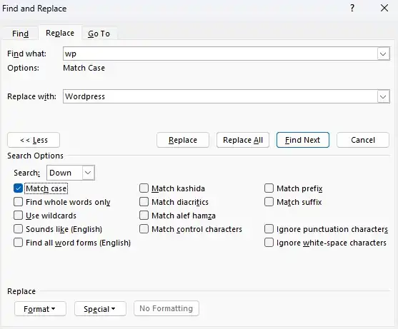The height and width of the screenshot is (329, 398).
Task: Check Match prefix option
Action: coord(269,188)
